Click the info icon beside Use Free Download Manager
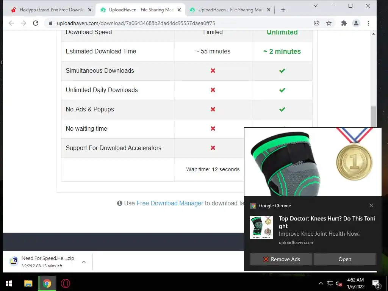 click(x=119, y=203)
